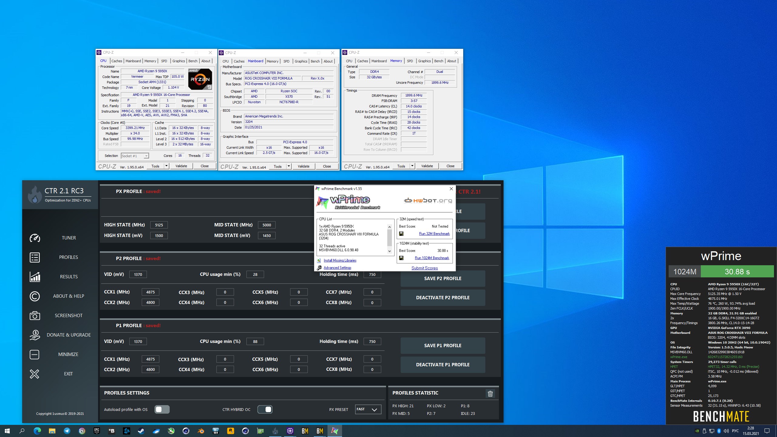777x437 pixels.
Task: Open Tools dropdown arrow in CPU-Z CPU window
Action: [166, 166]
